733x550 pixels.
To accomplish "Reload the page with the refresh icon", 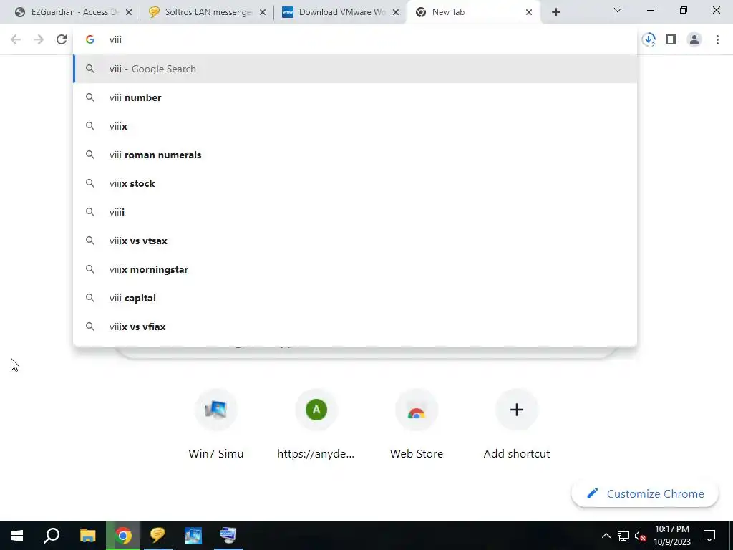I will point(62,39).
